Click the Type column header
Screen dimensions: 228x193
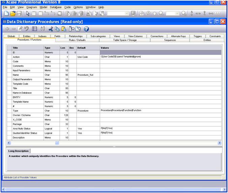52,48
